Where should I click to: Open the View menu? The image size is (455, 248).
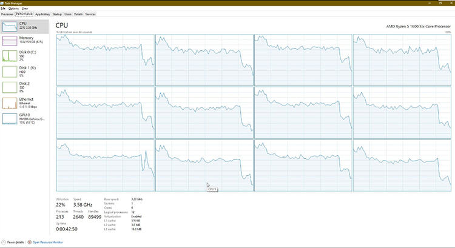tap(25, 8)
